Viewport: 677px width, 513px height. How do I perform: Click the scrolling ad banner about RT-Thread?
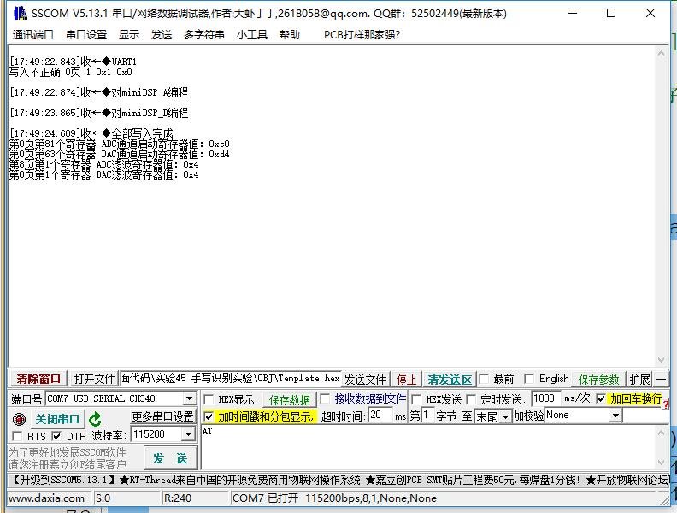click(x=338, y=480)
